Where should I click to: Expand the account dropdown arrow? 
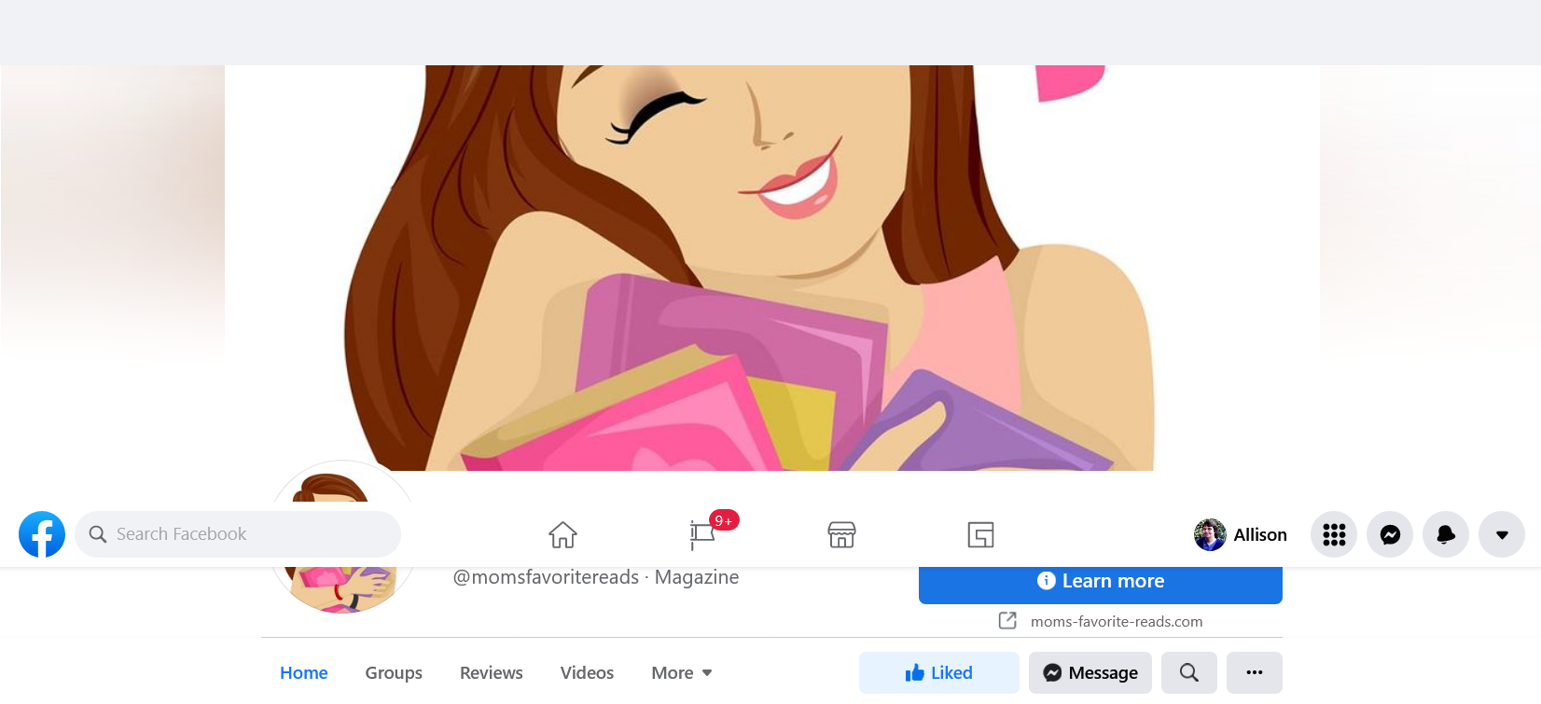click(1502, 534)
